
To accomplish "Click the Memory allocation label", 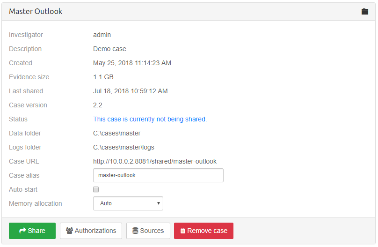I will [35, 203].
